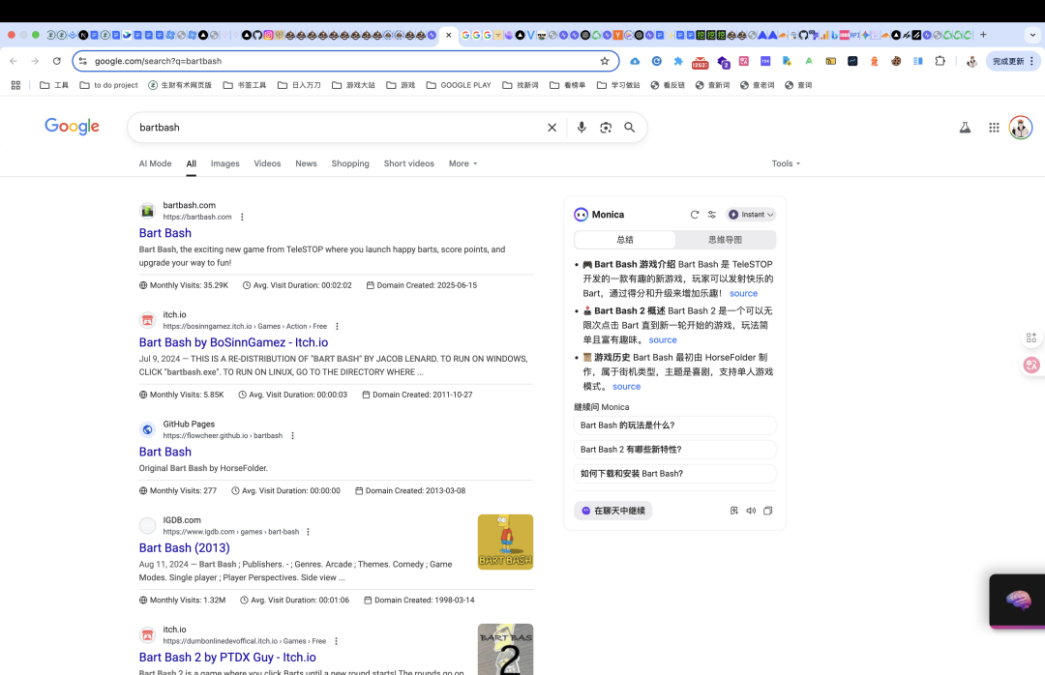Ask Monica: 如何下载和安装 Bart Bash?

click(x=674, y=473)
